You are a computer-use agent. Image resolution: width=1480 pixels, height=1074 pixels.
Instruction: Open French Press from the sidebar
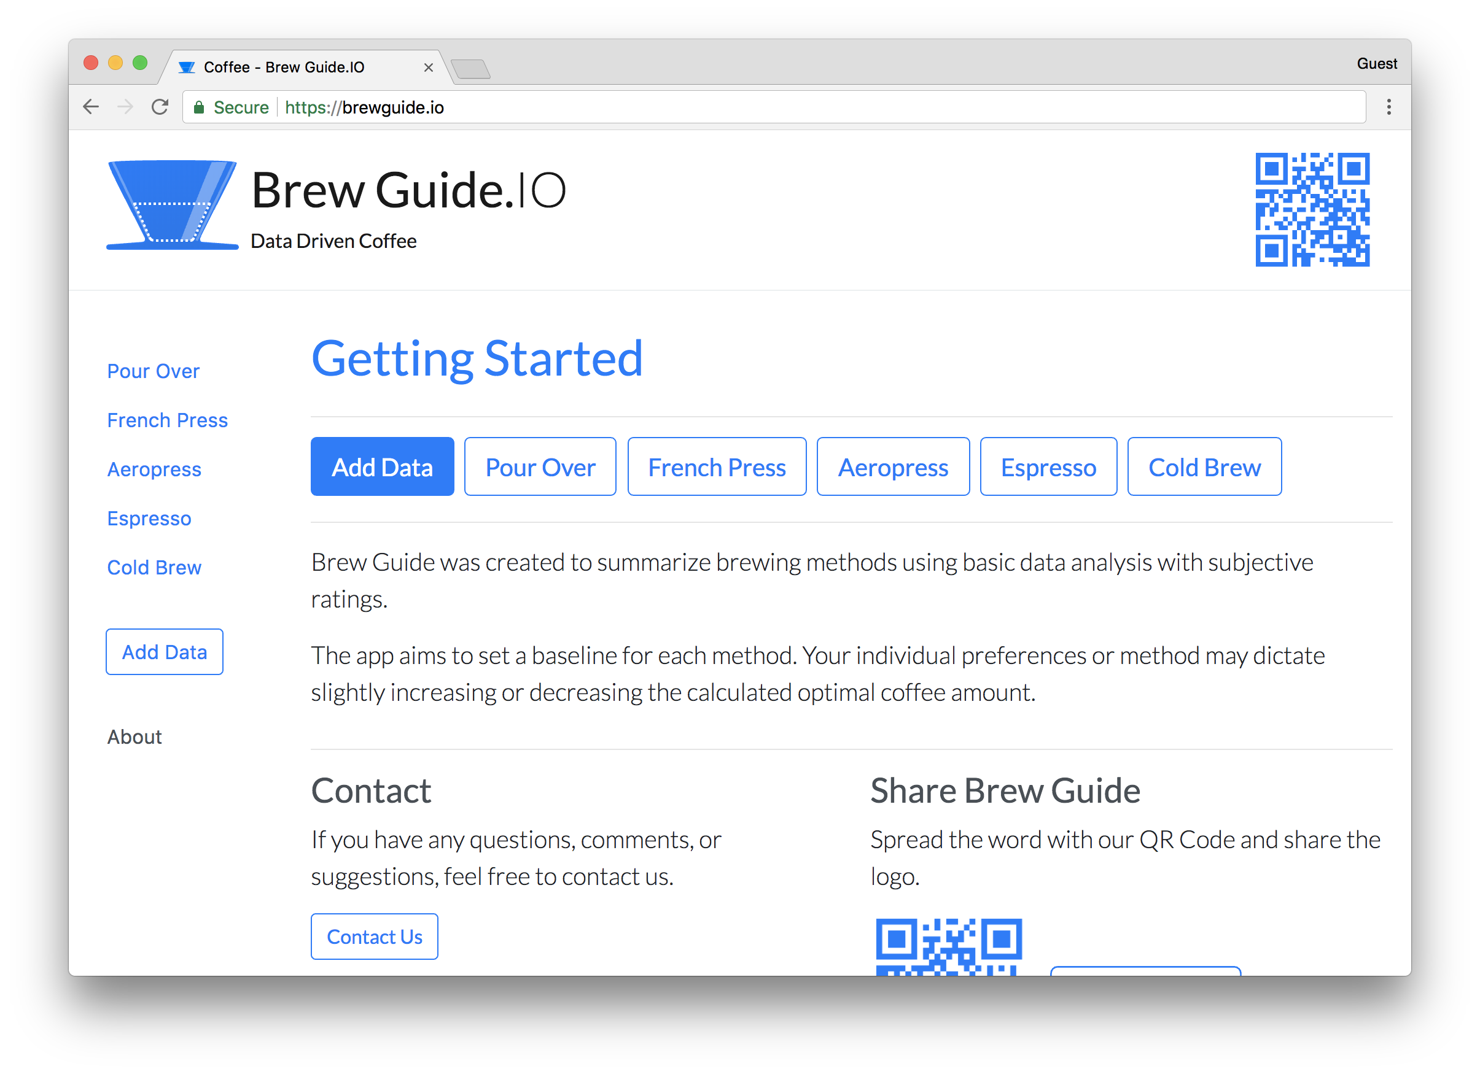point(167,420)
